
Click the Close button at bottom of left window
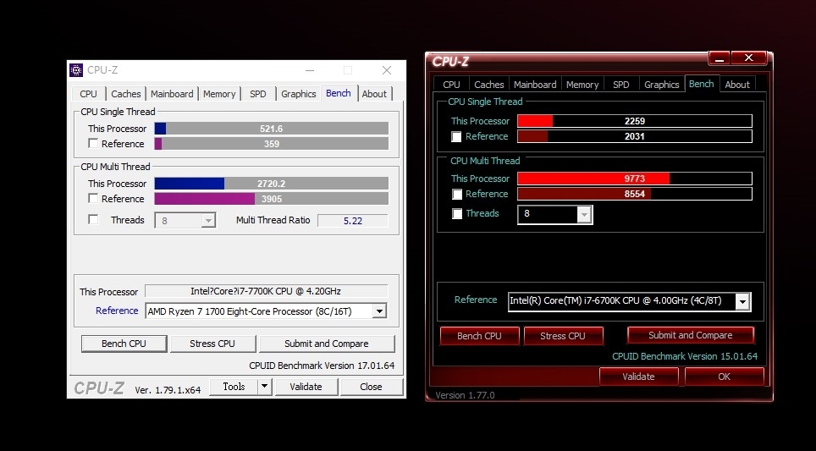(371, 387)
